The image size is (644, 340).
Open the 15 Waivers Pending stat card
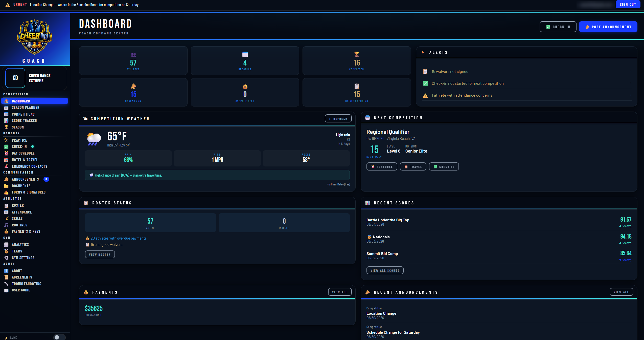357,92
